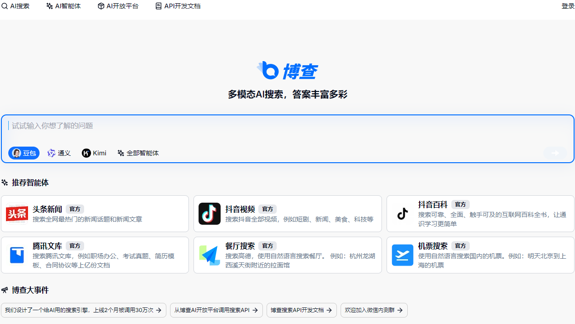Viewport: 575px width, 324px height.
Task: Click the arrow on 调用搜索API chip
Action: (x=255, y=310)
